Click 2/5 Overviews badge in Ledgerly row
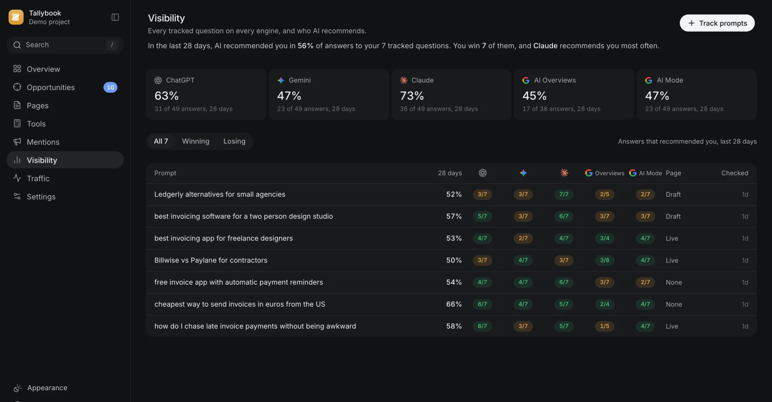 [x=605, y=194]
